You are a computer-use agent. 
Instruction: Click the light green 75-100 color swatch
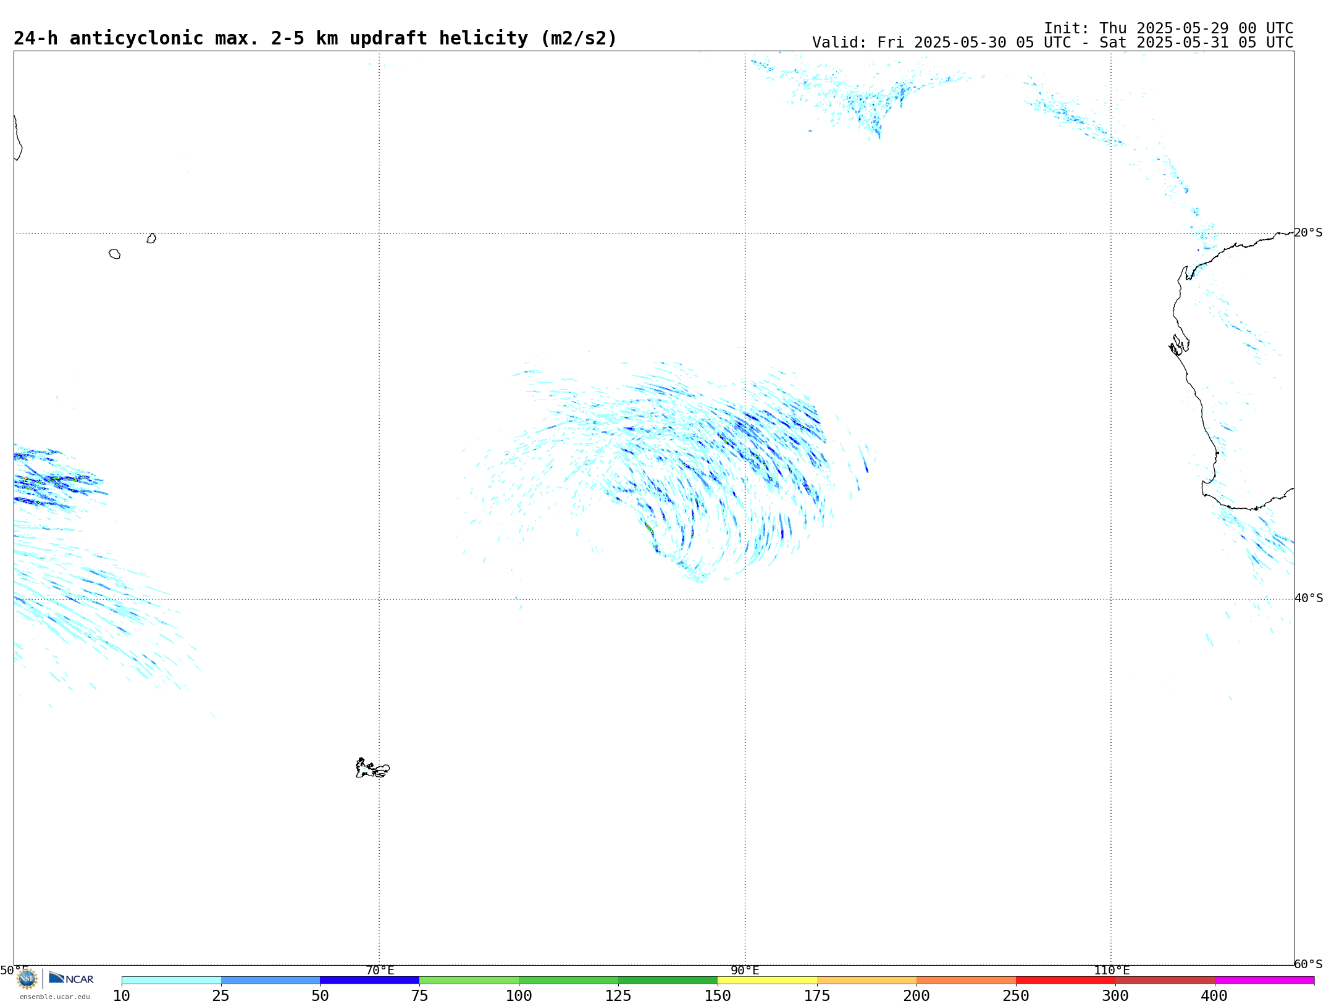tap(469, 980)
